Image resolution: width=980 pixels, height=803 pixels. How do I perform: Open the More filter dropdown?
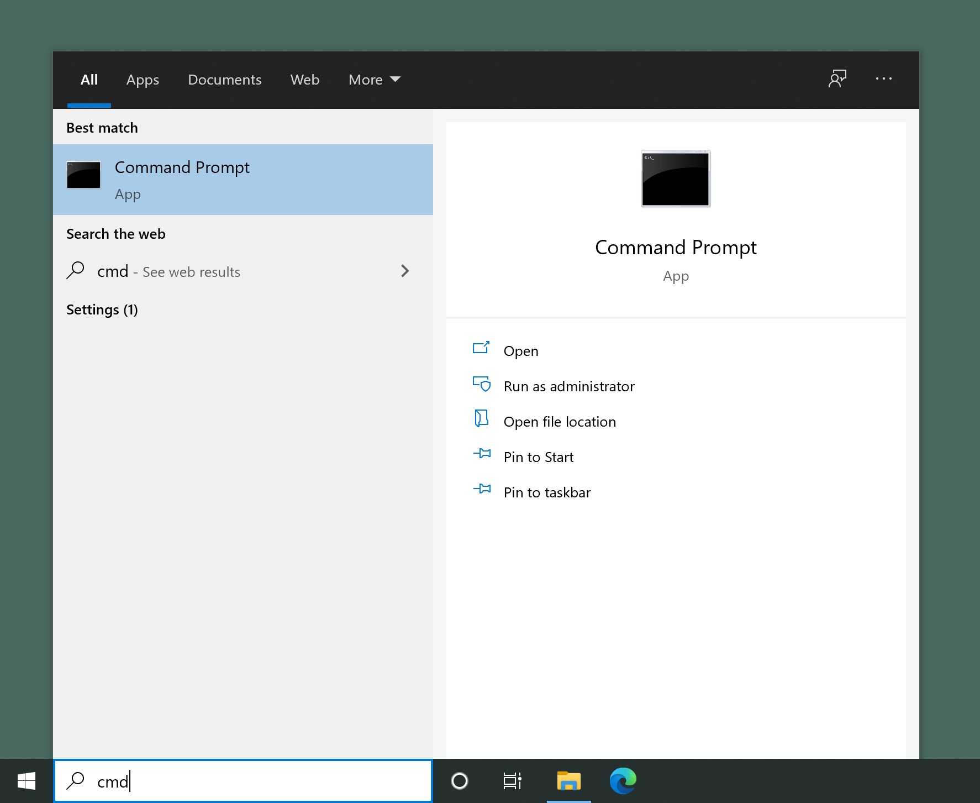click(x=374, y=80)
